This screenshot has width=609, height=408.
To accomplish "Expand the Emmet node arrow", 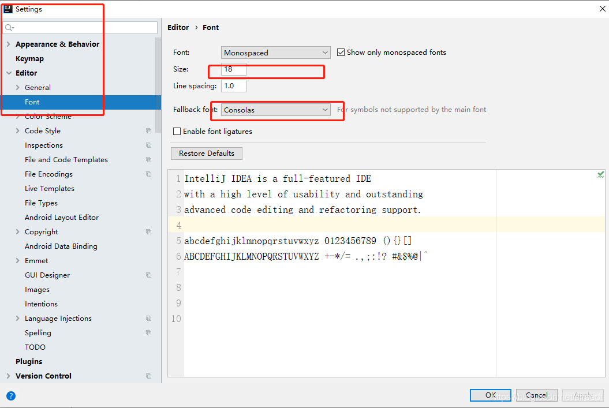I will coord(17,260).
